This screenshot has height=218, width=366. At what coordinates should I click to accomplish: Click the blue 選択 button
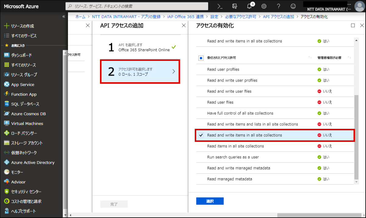210,201
